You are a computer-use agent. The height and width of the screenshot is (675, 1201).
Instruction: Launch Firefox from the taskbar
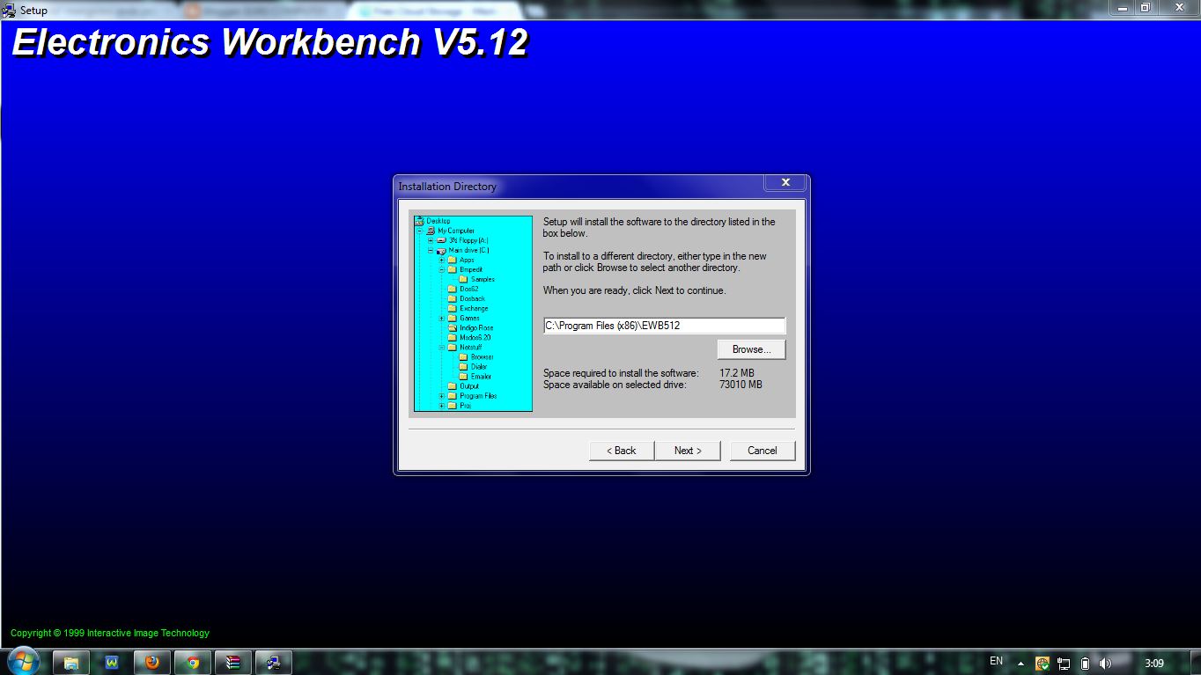tap(152, 662)
